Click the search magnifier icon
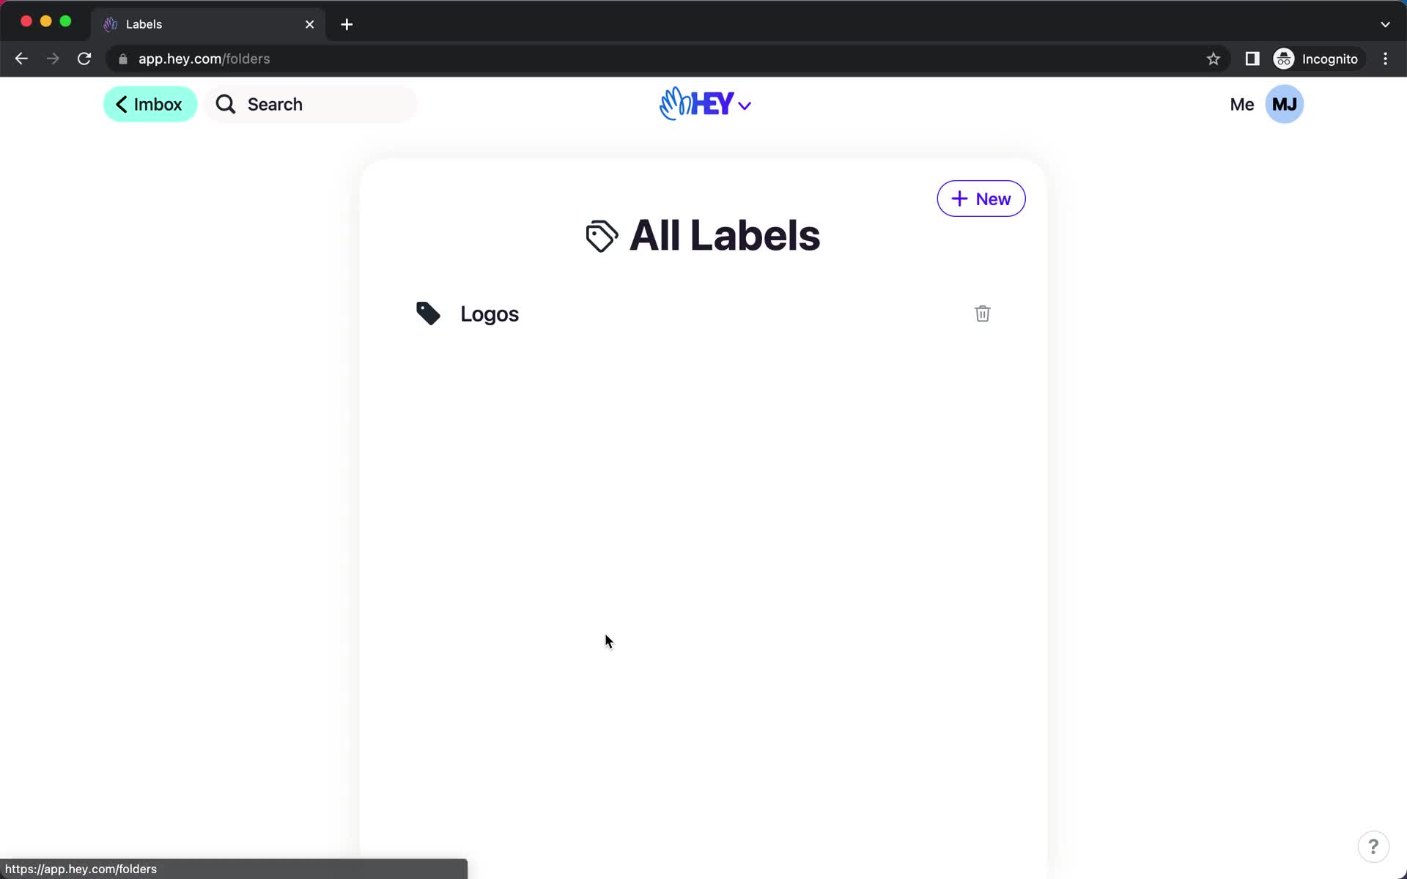Viewport: 1407px width, 879px height. (x=226, y=104)
